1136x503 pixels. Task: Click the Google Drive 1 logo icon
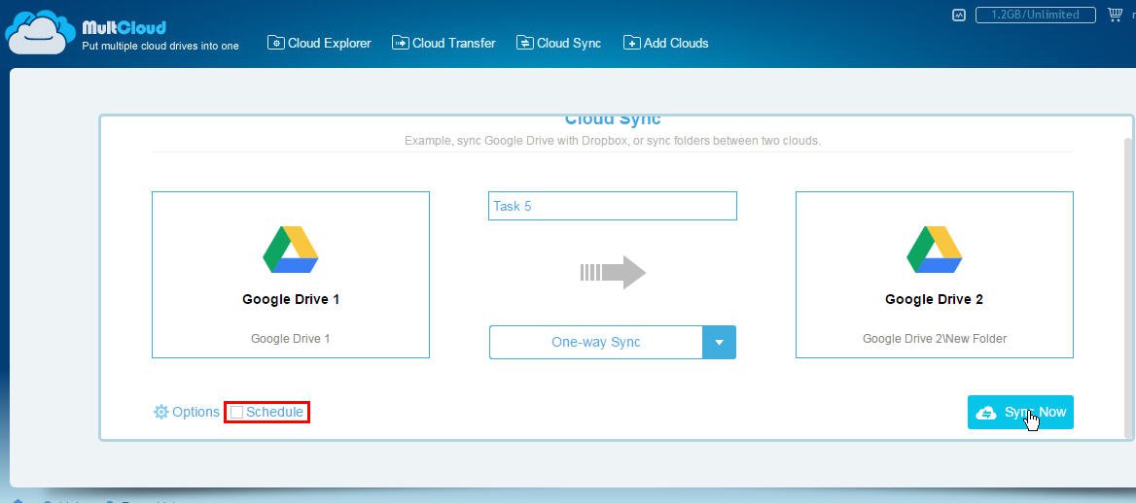tap(291, 249)
